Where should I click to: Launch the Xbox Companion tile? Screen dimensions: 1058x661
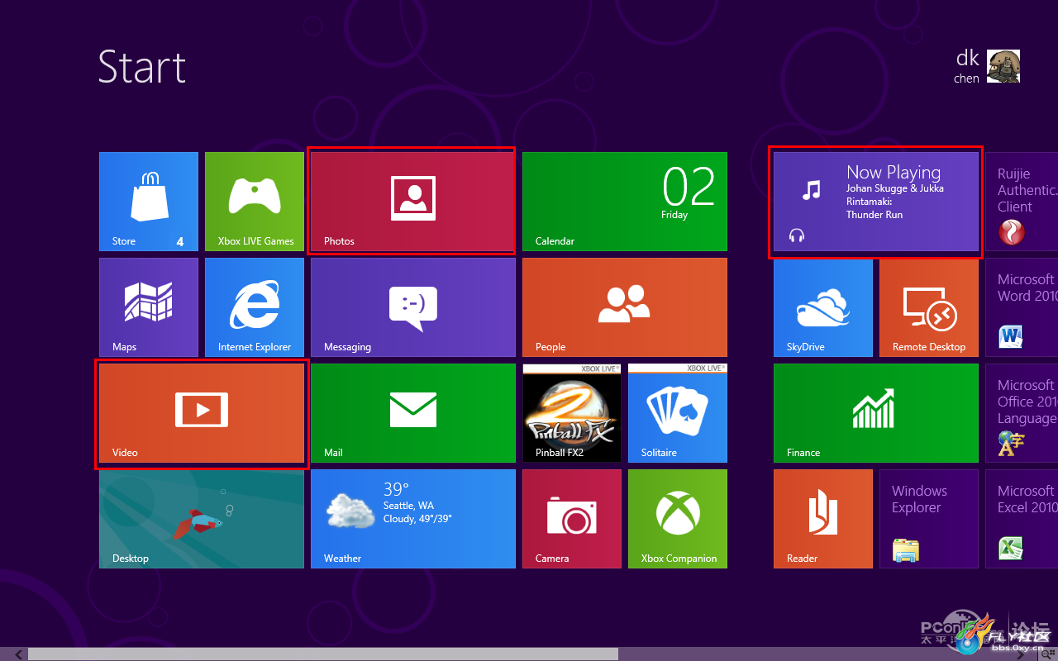tap(678, 519)
